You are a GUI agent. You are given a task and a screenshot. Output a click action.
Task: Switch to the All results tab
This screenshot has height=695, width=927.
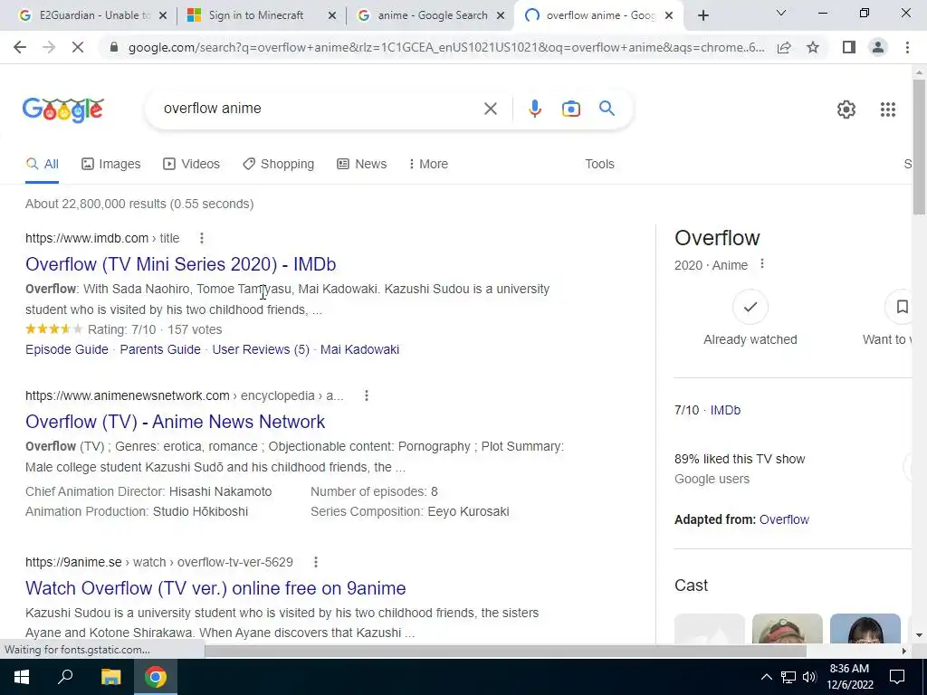(42, 165)
